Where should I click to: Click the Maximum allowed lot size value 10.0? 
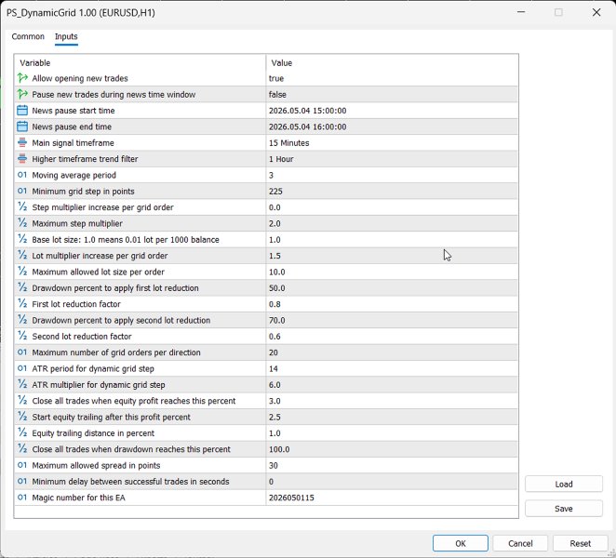pos(276,272)
